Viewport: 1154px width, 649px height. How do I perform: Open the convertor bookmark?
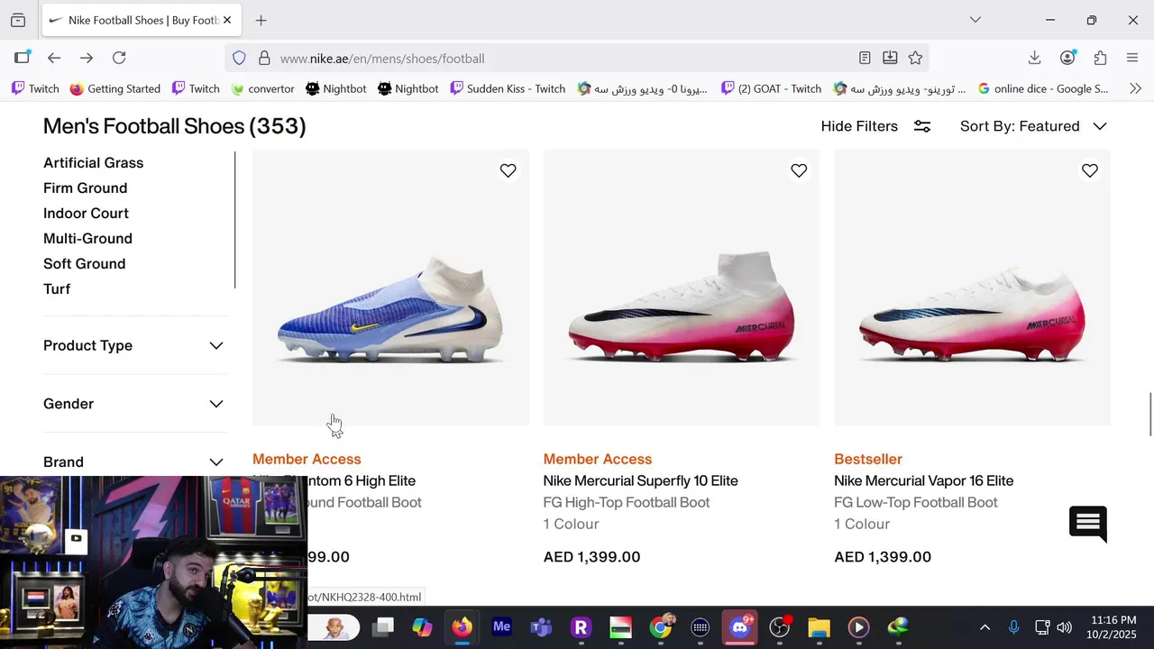262,88
